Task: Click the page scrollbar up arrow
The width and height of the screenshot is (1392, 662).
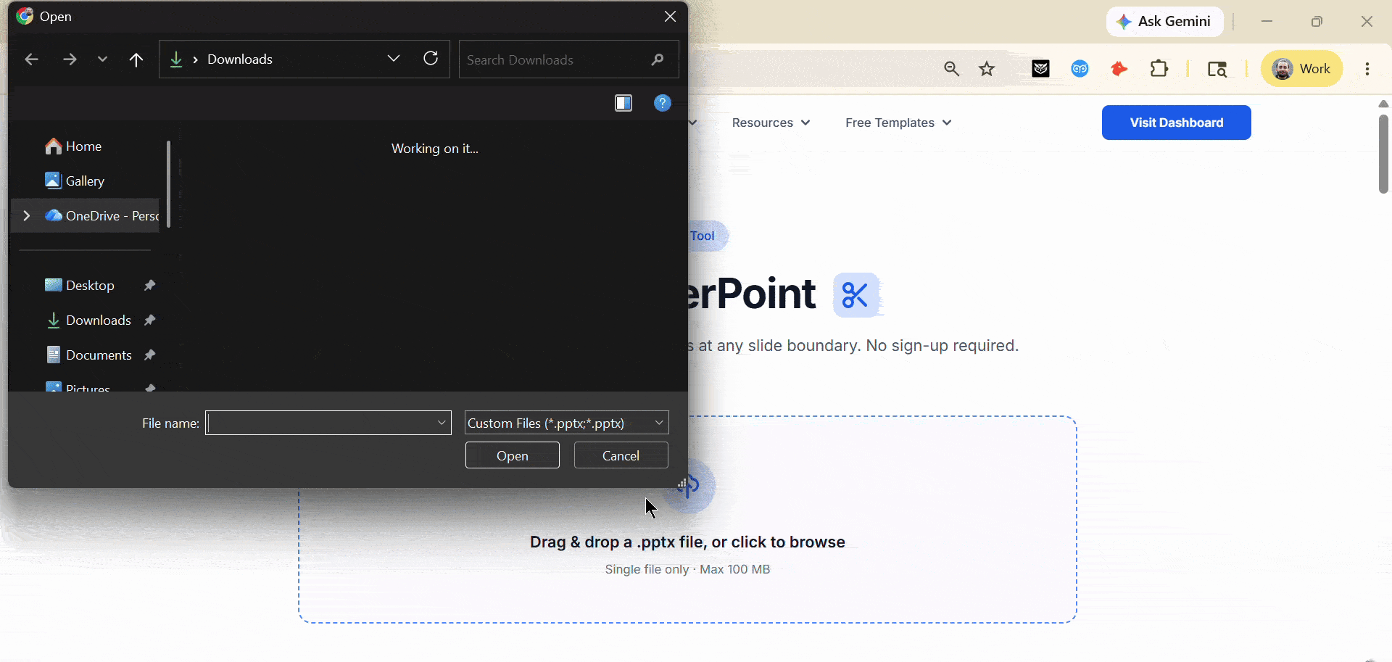Action: [1383, 104]
